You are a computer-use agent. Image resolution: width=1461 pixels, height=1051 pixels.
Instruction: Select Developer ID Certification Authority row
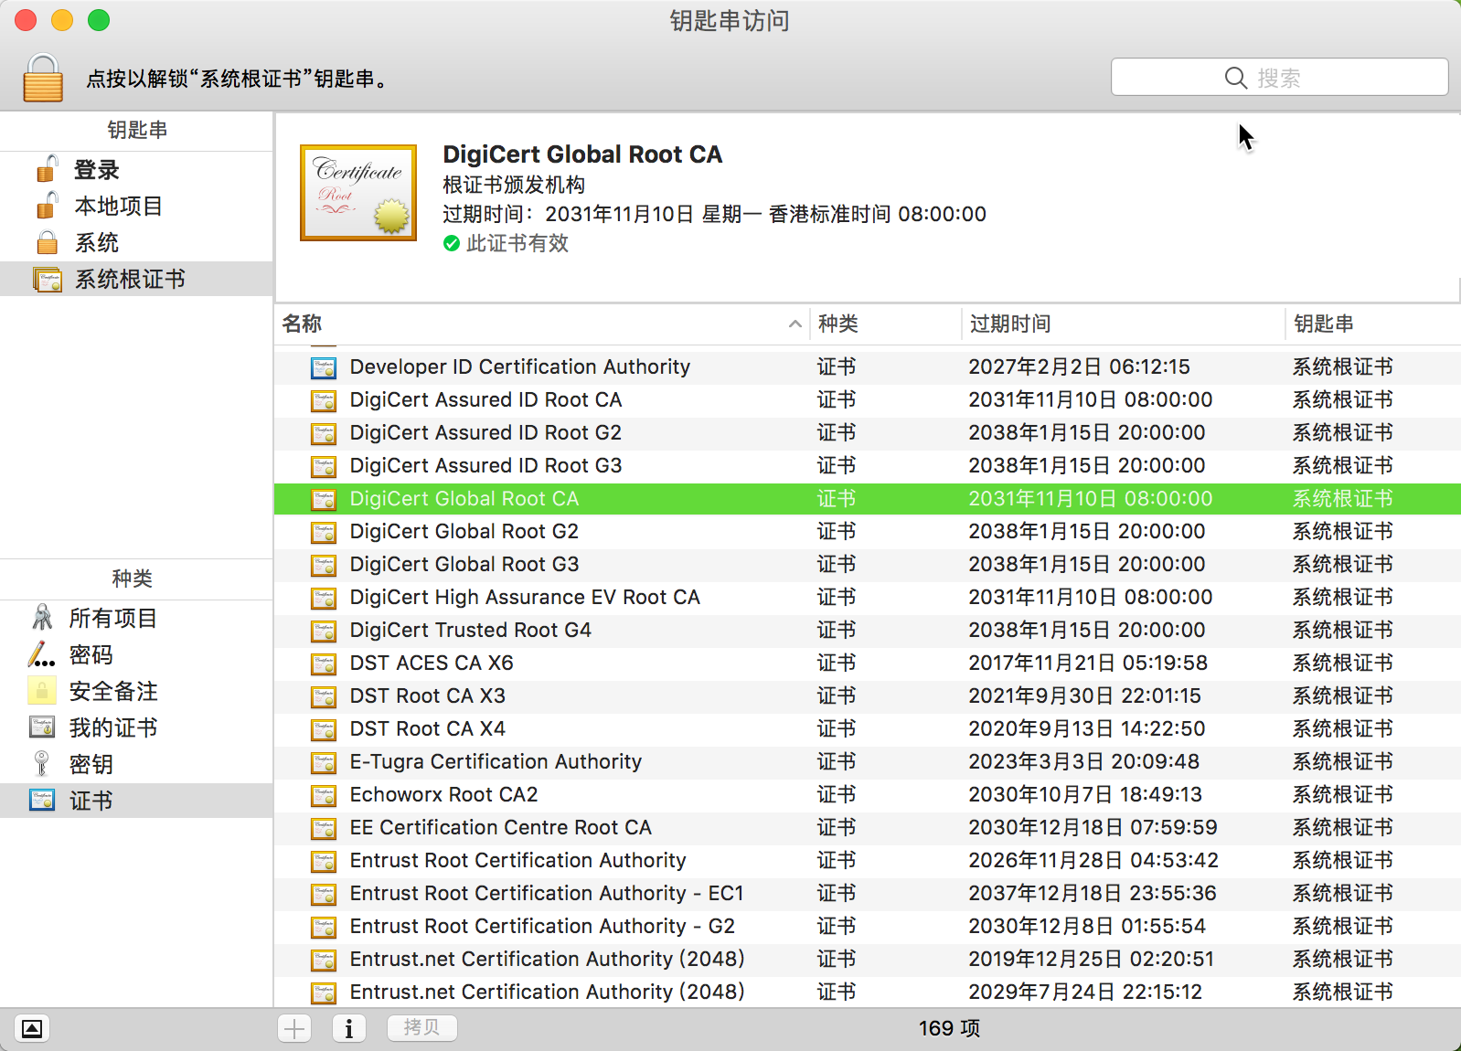[x=868, y=367]
